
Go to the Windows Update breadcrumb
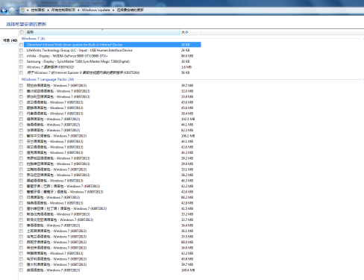(x=95, y=10)
